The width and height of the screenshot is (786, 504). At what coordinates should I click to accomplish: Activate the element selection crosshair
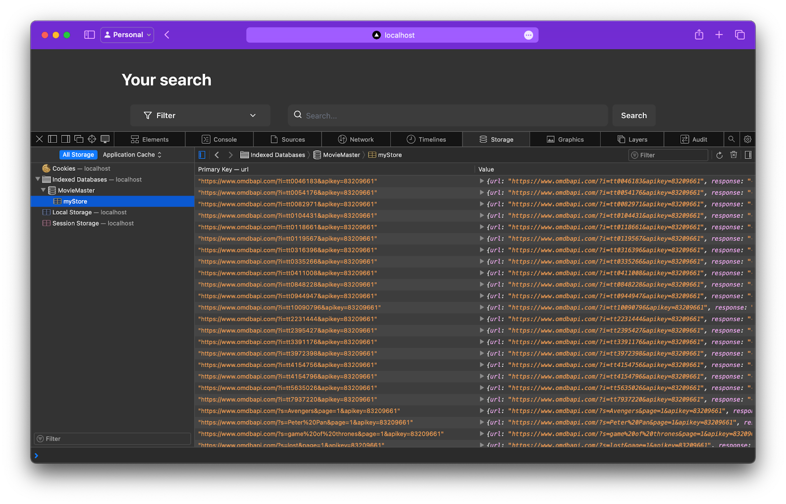click(92, 139)
